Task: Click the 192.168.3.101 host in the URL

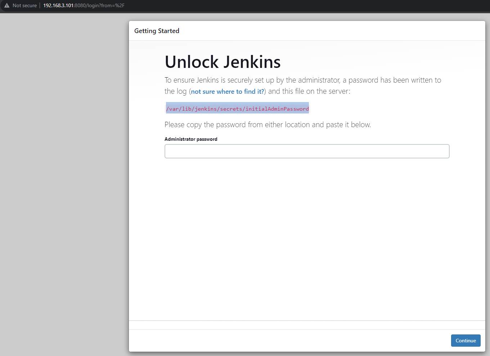Action: pyautogui.click(x=58, y=5)
